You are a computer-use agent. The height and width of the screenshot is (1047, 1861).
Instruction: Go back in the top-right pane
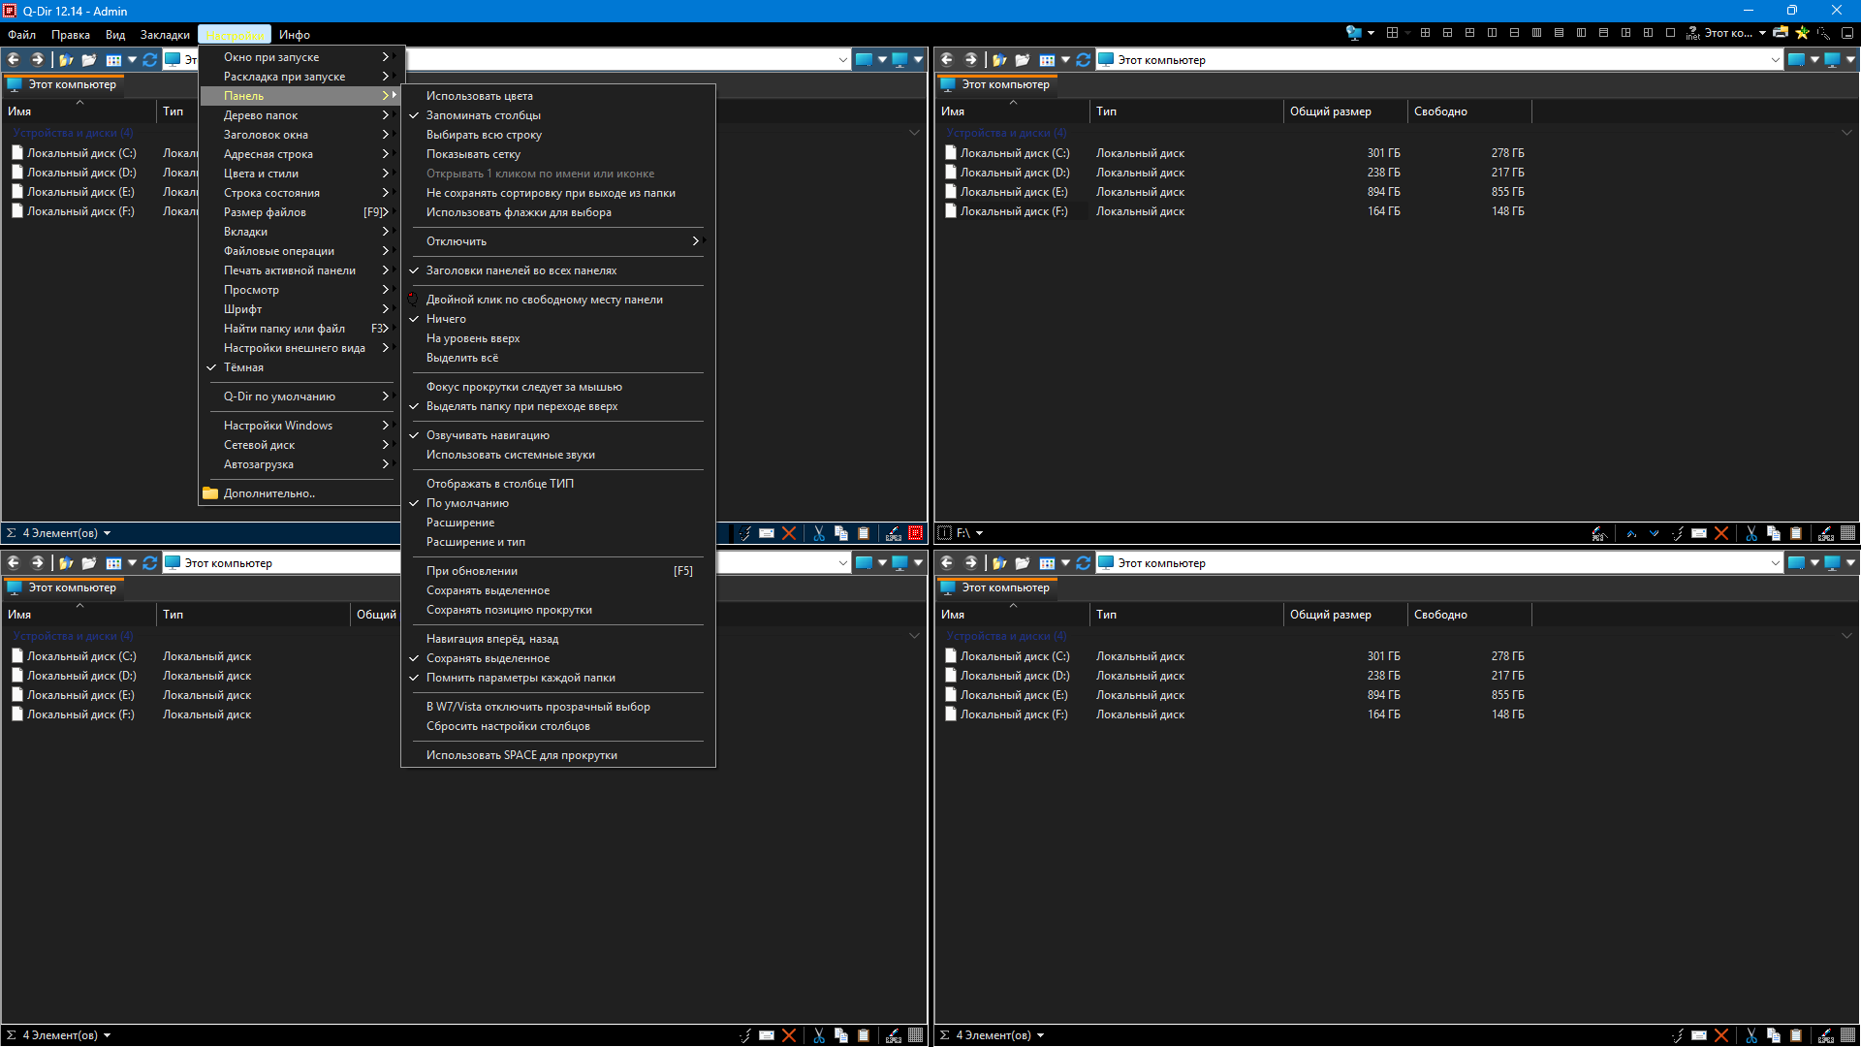point(947,59)
